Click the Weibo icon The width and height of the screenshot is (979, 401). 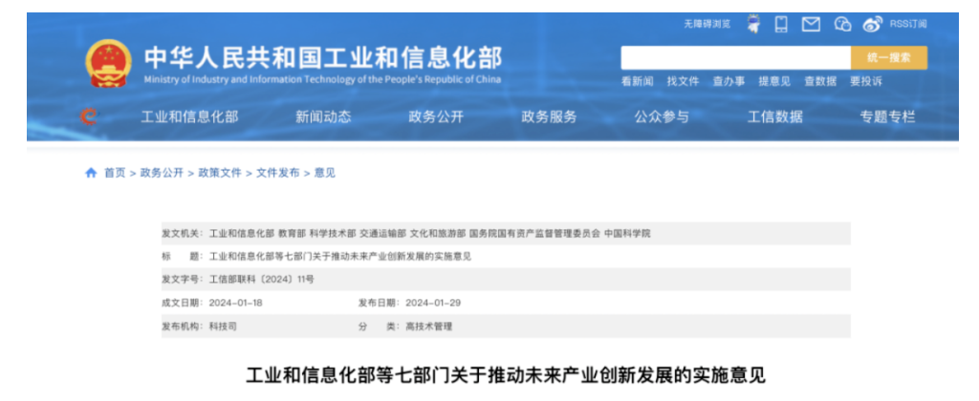(873, 24)
